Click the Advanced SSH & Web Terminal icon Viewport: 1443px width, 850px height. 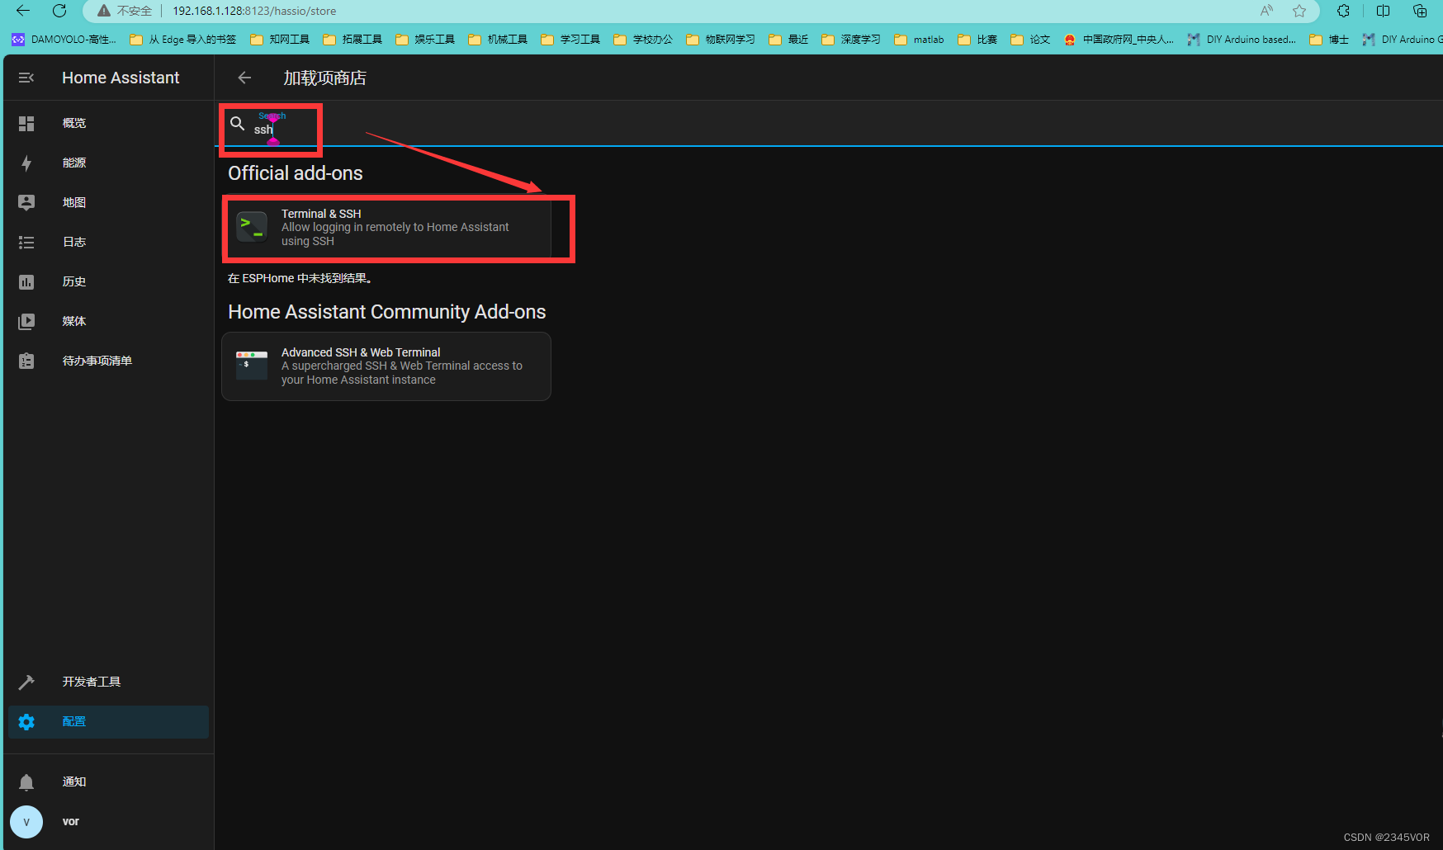252,366
